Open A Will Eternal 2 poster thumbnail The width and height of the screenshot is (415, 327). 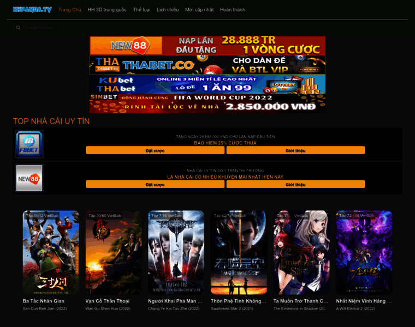tap(364, 252)
